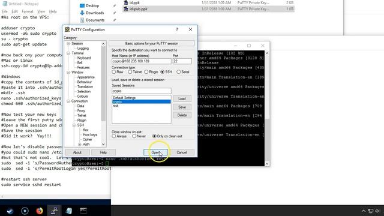Set close window on exit to Never
The height and width of the screenshot is (216, 384).
coord(134,136)
